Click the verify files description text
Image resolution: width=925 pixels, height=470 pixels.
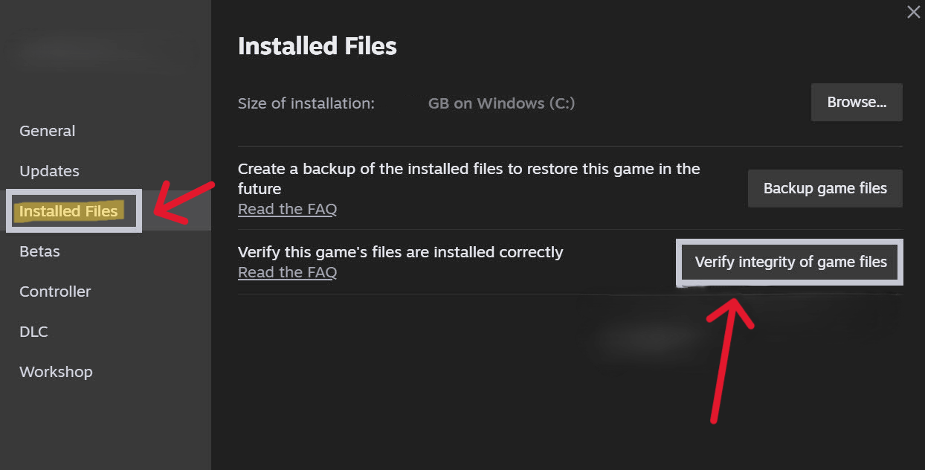click(x=400, y=252)
